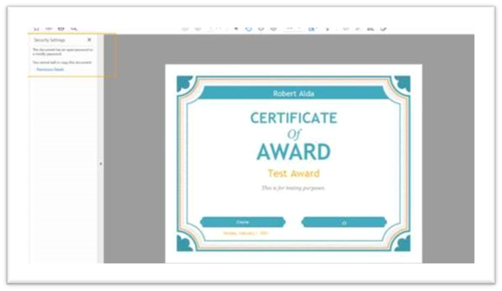Click the italic Of text
This screenshot has height=291, width=502.
294,134
